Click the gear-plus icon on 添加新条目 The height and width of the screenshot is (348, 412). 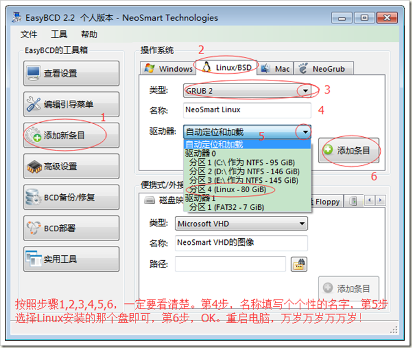pos(34,135)
